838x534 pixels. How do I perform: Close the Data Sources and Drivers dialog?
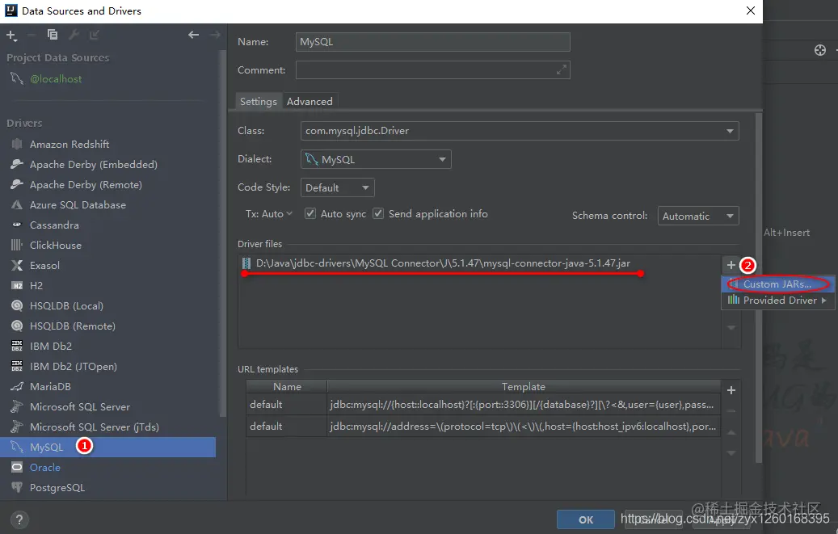(751, 11)
